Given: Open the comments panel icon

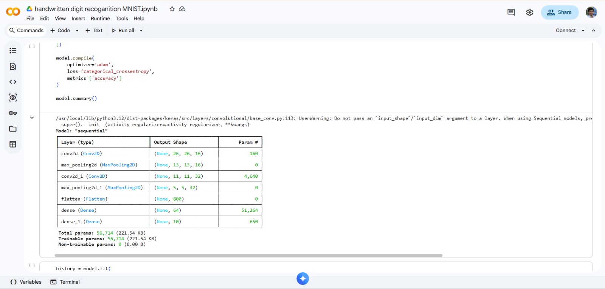Looking at the screenshot, I should click(x=511, y=12).
